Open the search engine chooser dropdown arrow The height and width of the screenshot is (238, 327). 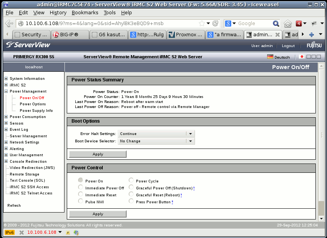coord(234,24)
